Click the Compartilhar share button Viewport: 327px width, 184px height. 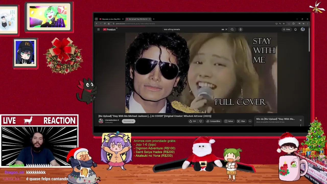pos(213,121)
